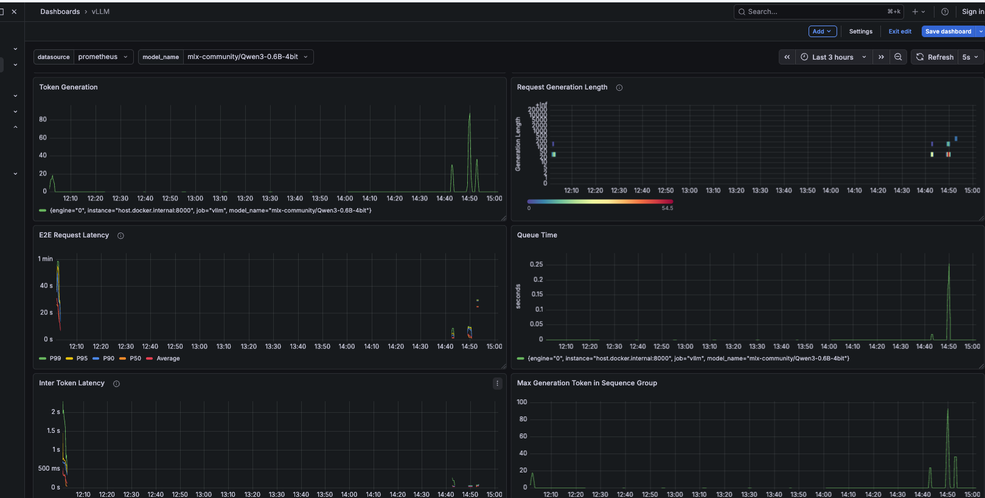Click the Queue Time legend green color swatch
This screenshot has width=985, height=498.
[520, 359]
